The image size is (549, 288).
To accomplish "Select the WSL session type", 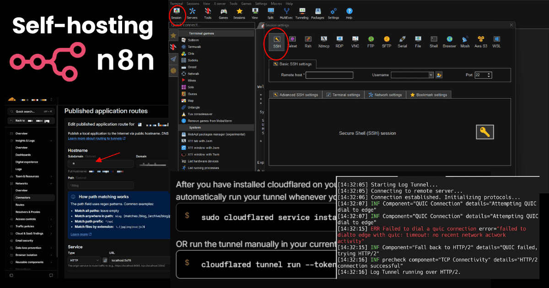I will tap(496, 42).
